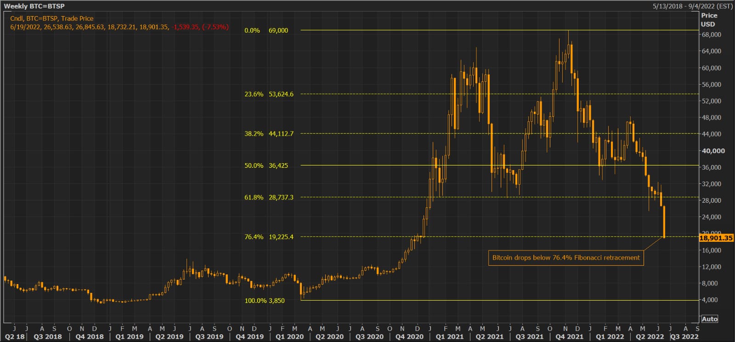Select the Q2 2019 time axis label
735x342 pixels.
pyautogui.click(x=169, y=336)
